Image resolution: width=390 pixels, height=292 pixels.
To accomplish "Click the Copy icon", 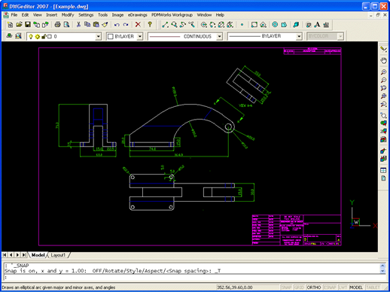I will point(87,25).
